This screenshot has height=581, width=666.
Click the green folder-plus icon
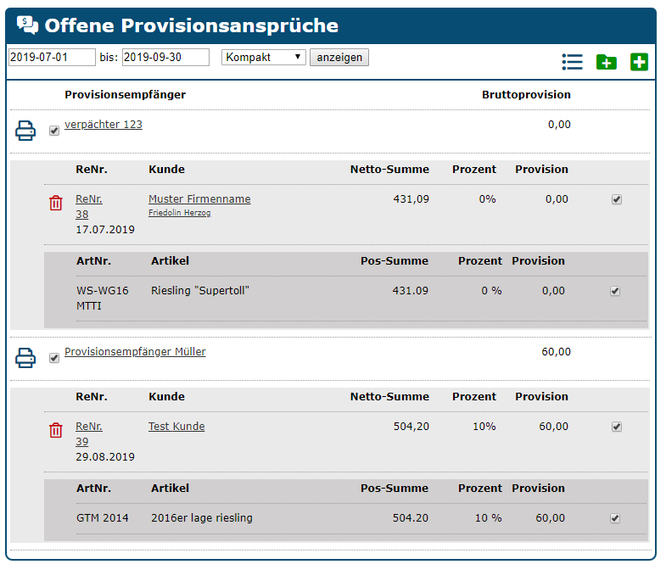click(x=607, y=62)
